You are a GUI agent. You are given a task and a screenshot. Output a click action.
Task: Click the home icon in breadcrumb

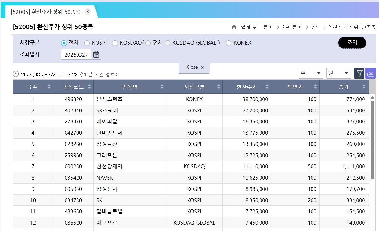(234, 27)
